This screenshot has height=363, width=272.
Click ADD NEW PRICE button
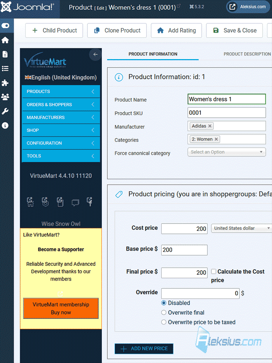(144, 349)
